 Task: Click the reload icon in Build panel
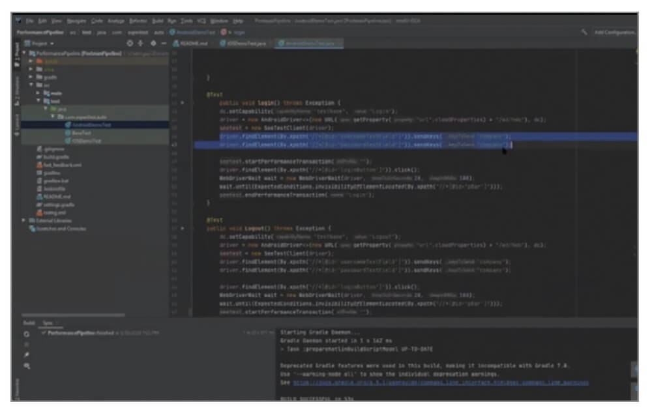click(x=26, y=333)
